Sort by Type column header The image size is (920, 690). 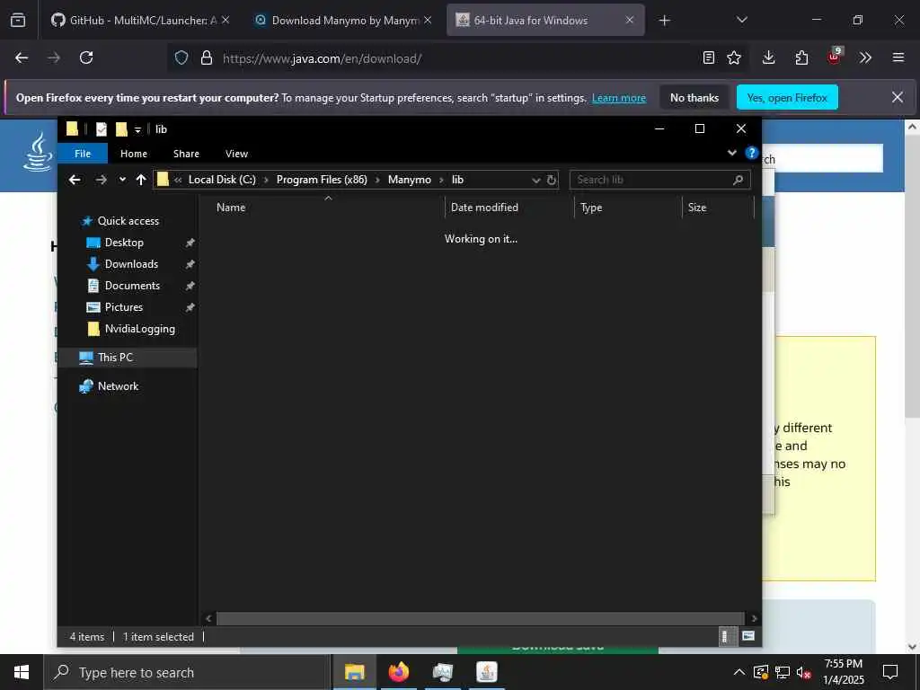[x=591, y=208]
